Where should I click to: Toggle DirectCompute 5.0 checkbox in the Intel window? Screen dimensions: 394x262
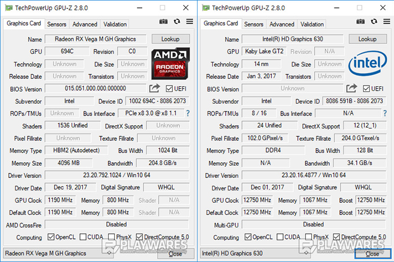pyautogui.click(x=336, y=237)
